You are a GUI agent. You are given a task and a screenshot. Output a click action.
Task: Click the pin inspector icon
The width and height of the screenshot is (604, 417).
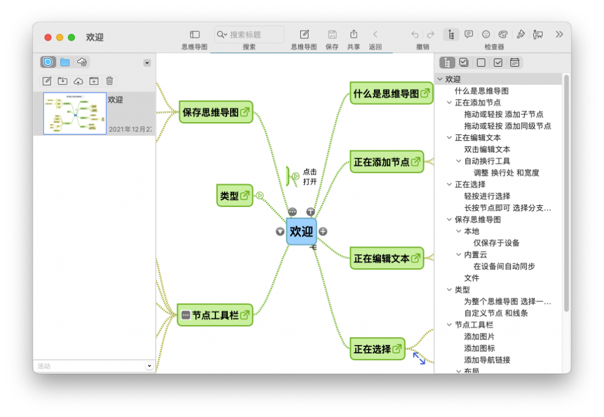click(x=521, y=34)
